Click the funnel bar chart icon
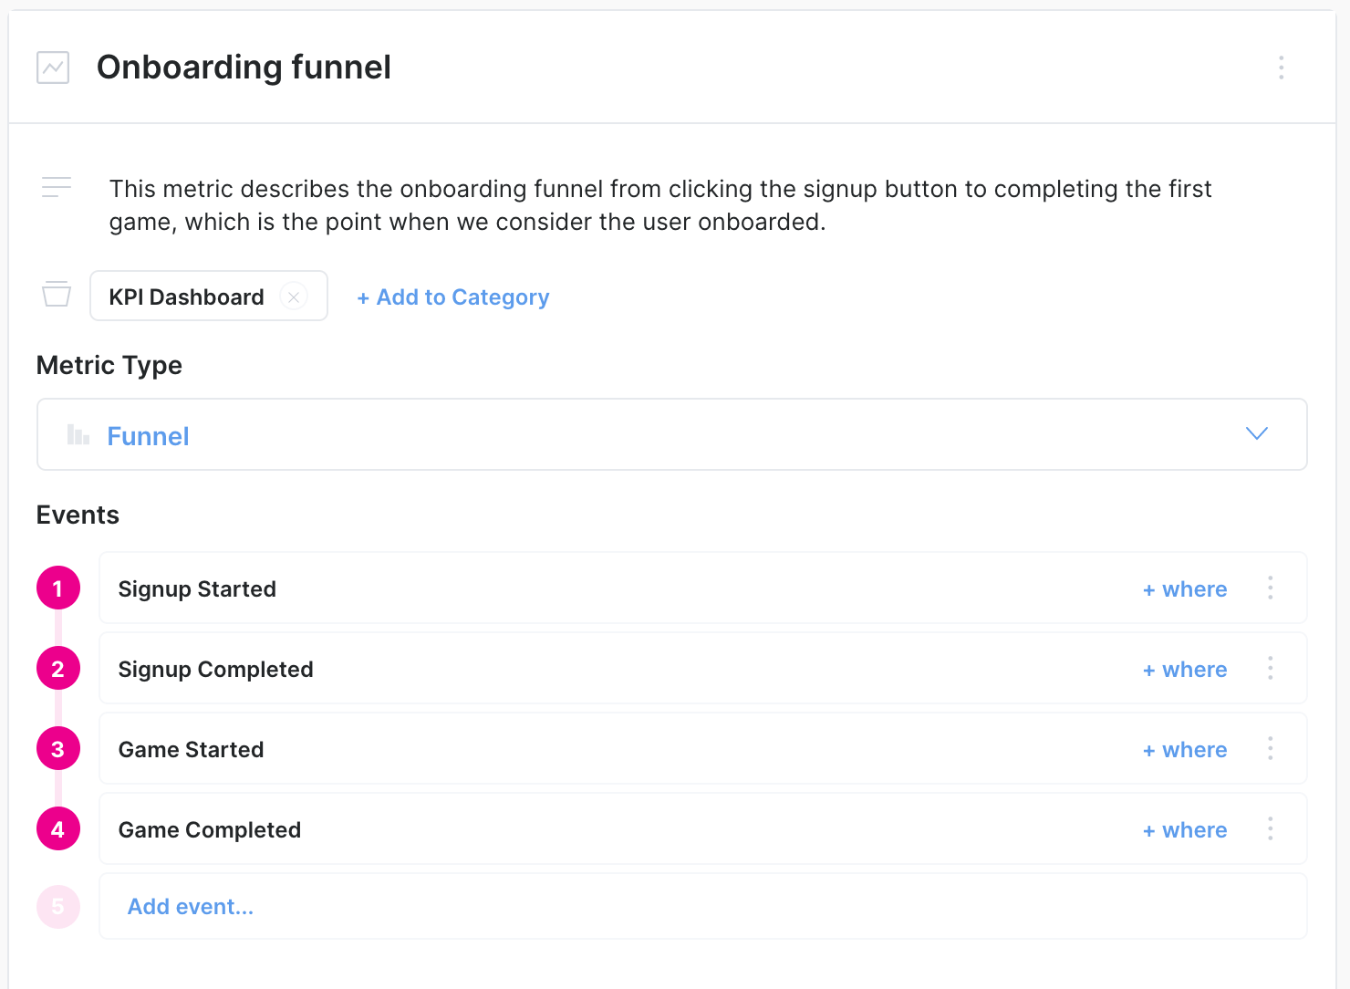The image size is (1350, 989). tap(78, 435)
